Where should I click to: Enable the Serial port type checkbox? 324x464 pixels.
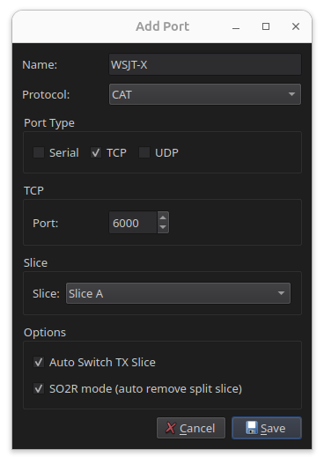[x=39, y=152]
